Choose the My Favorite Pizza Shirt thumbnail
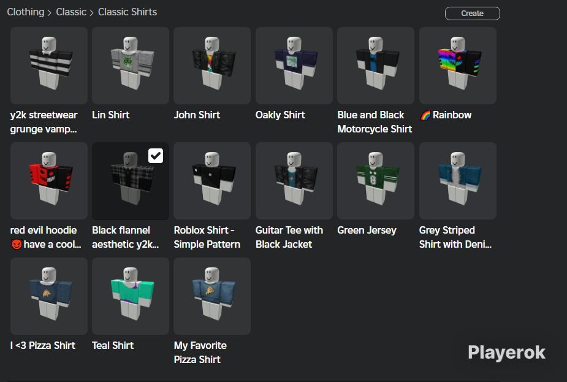The width and height of the screenshot is (567, 382). [x=212, y=296]
